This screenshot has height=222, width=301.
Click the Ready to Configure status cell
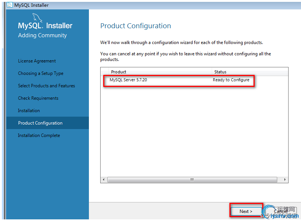pyautogui.click(x=231, y=80)
